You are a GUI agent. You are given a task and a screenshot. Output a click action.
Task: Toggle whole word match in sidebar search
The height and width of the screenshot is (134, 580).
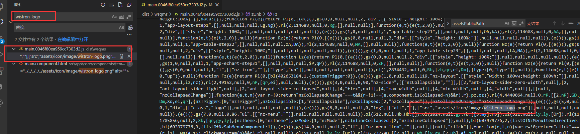pyautogui.click(x=121, y=16)
